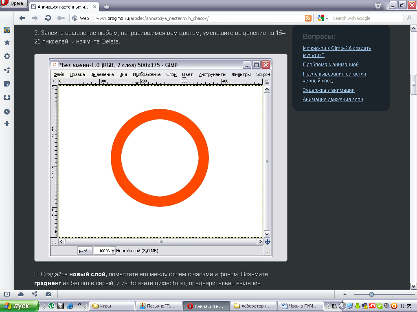Viewport: 417px width, 312px height.
Task: Click the Web security badge in address bar
Action: pyautogui.click(x=81, y=18)
